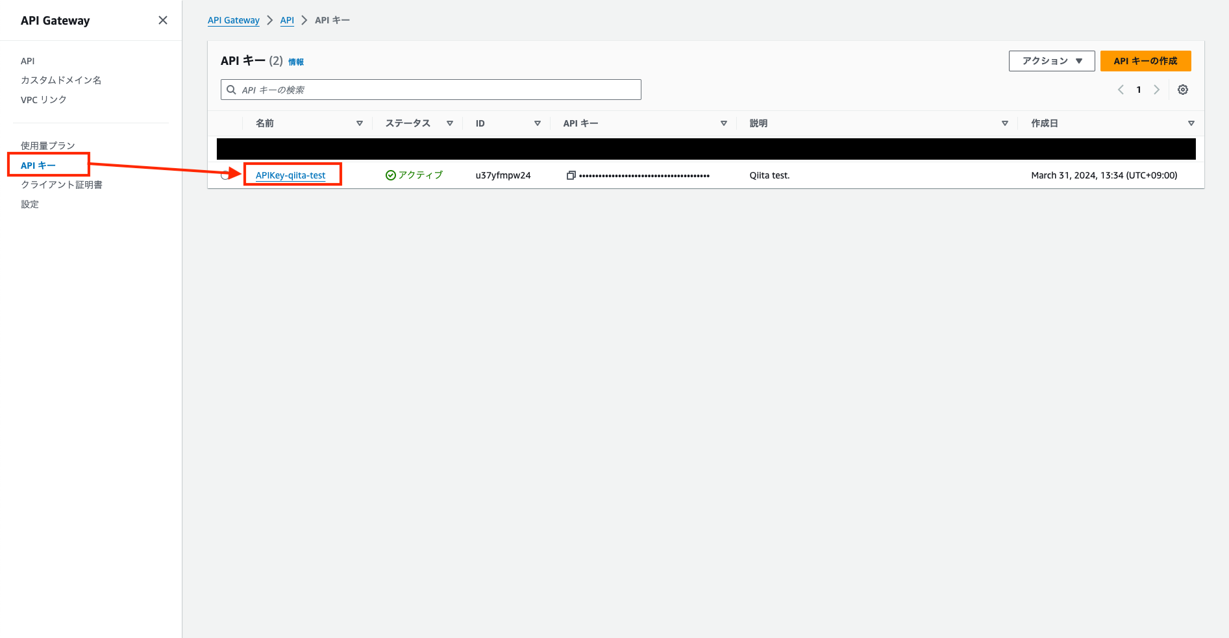This screenshot has width=1229, height=638.
Task: Open 設定 in the left navigation
Action: pos(30,204)
